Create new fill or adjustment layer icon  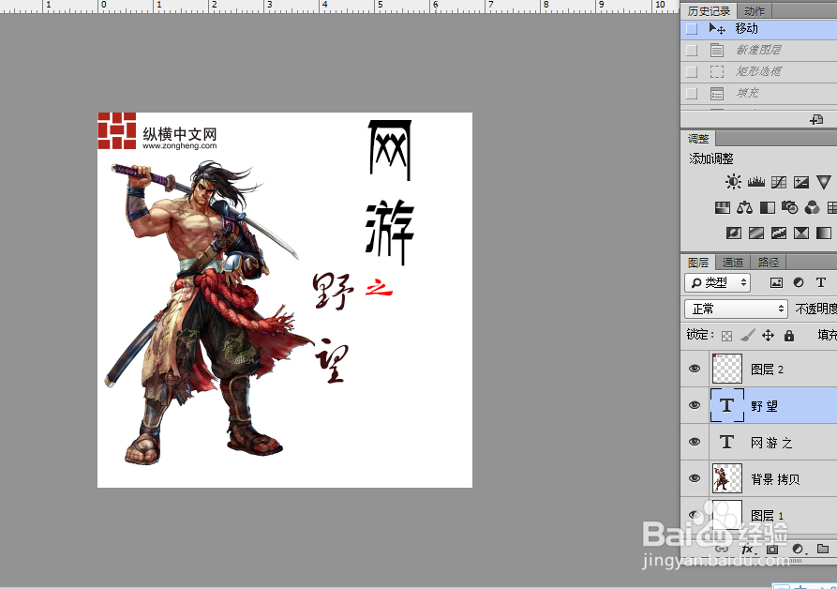pos(798,549)
